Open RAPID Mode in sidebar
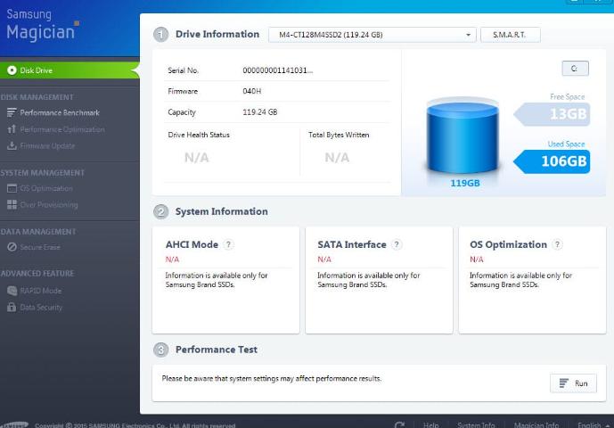The height and width of the screenshot is (428, 614). [x=40, y=291]
